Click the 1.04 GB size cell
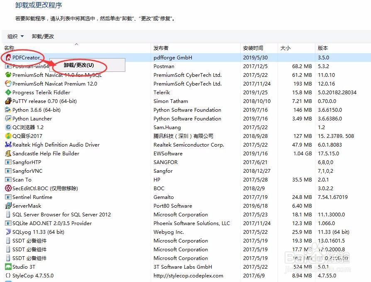This screenshot has height=282, width=371. (x=303, y=153)
